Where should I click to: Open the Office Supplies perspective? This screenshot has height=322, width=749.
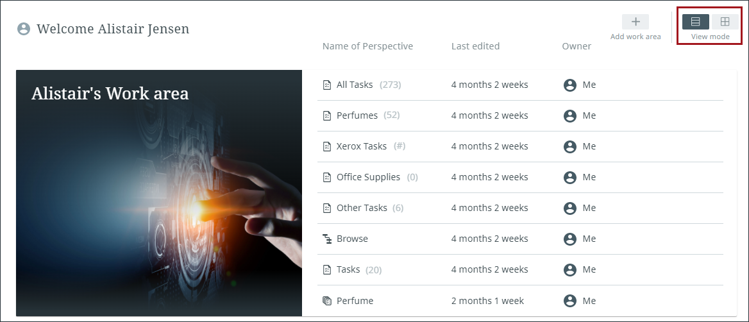click(x=368, y=177)
